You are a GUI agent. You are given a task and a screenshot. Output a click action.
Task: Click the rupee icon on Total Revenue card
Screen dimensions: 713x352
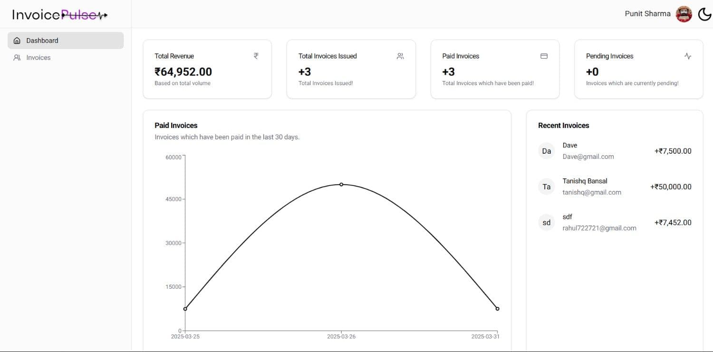(x=256, y=56)
